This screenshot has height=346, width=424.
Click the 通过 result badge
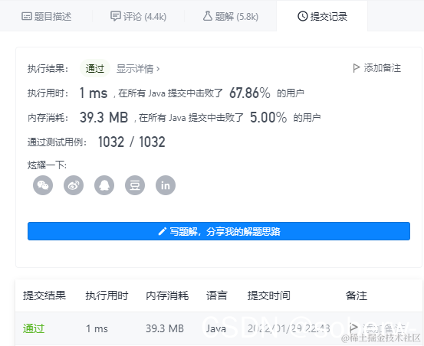pyautogui.click(x=95, y=69)
